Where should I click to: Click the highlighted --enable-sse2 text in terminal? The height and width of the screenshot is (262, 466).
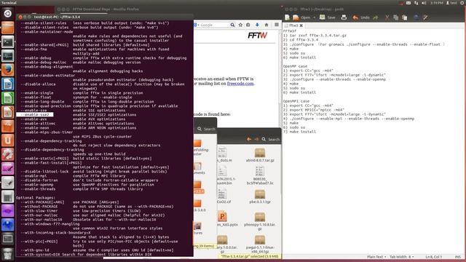[35, 115]
